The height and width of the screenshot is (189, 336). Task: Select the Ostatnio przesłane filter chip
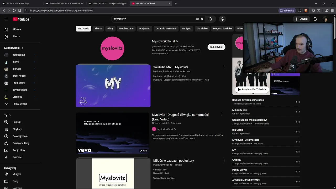pos(166,29)
